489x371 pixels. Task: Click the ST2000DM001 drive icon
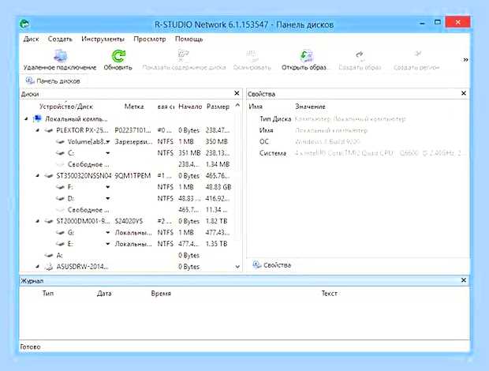[48, 221]
